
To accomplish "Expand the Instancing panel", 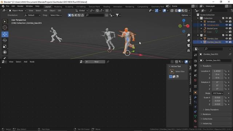I will 207,123.
